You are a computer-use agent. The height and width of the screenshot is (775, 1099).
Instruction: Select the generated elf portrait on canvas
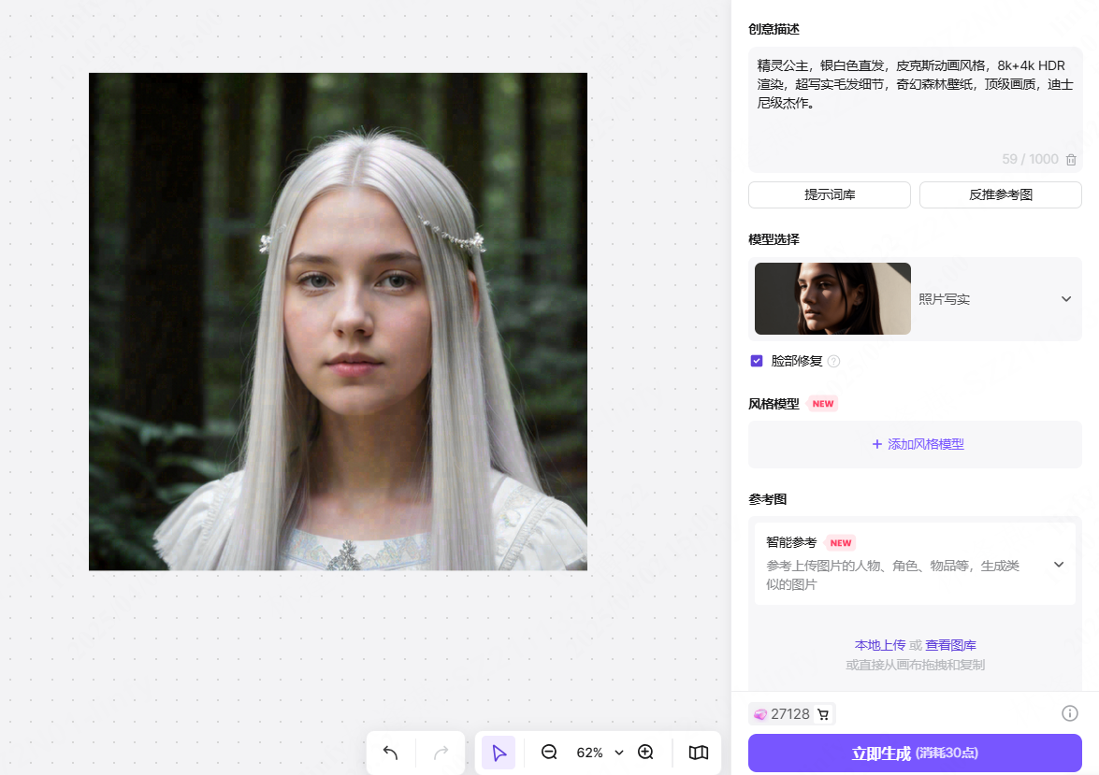coord(338,322)
